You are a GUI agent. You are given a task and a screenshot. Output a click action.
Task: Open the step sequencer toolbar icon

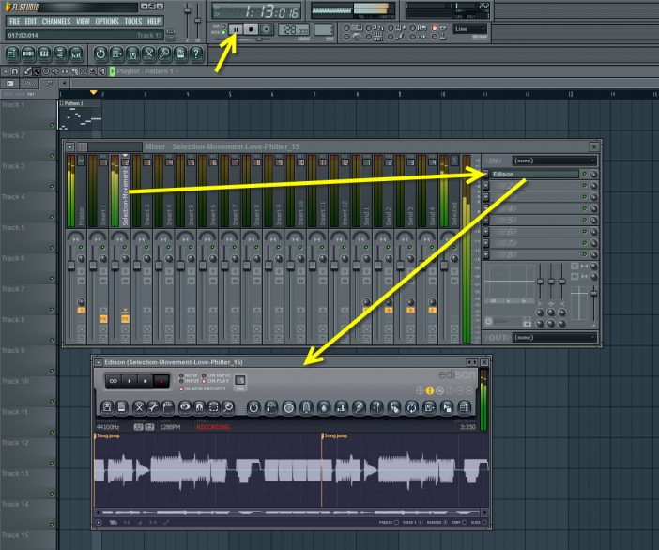pos(28,53)
